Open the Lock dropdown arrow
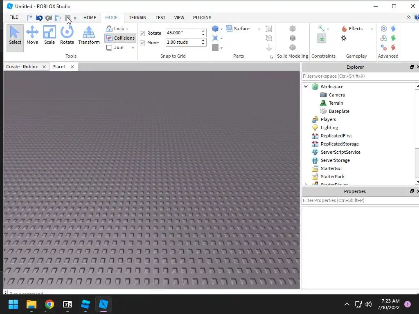Screen dimensions: 419x314 127,29
